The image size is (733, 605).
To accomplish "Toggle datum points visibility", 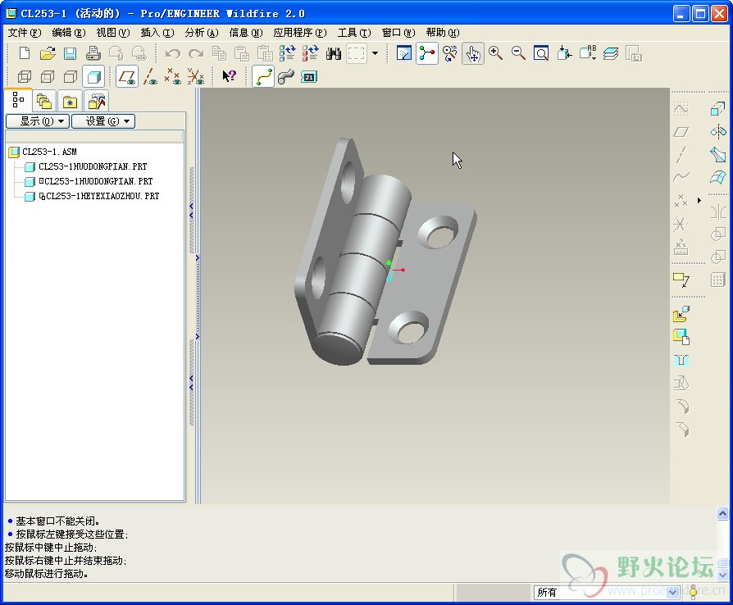I will click(172, 76).
